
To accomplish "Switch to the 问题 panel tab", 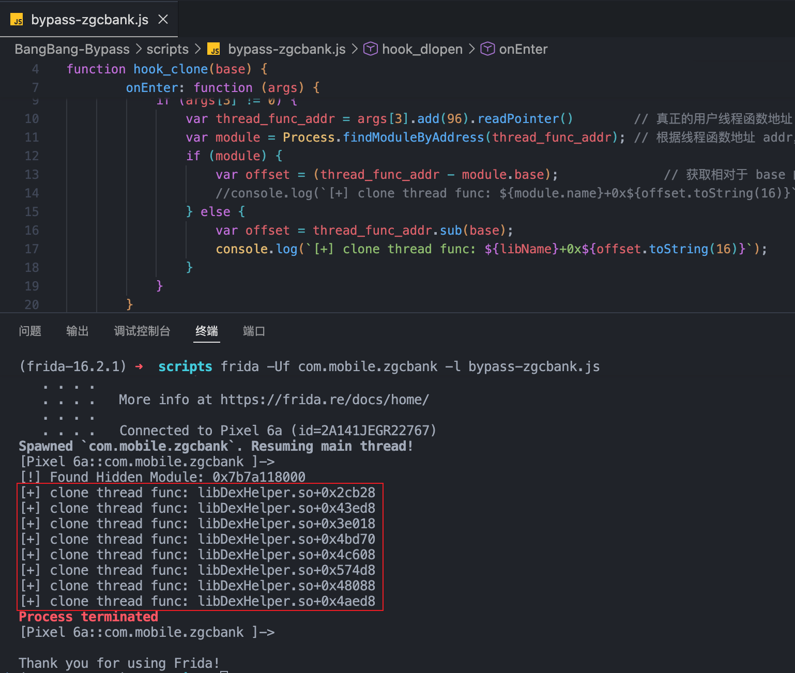I will pyautogui.click(x=30, y=331).
